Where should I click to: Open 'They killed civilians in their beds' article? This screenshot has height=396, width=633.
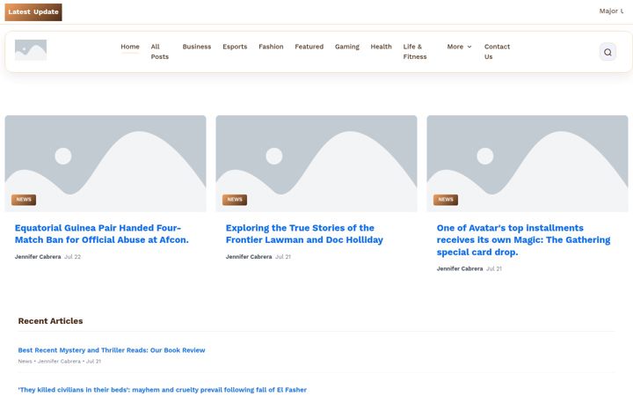[x=163, y=390]
